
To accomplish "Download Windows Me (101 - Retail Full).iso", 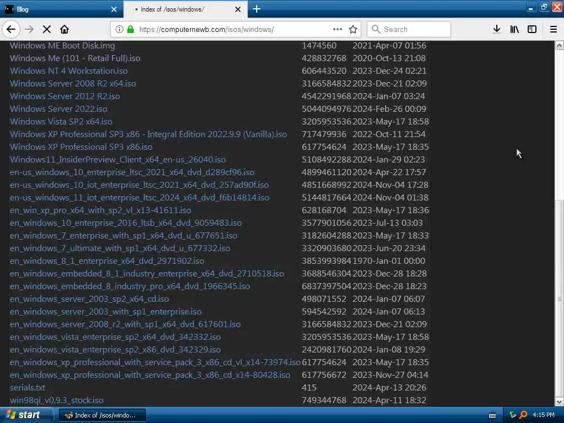I will pos(75,58).
